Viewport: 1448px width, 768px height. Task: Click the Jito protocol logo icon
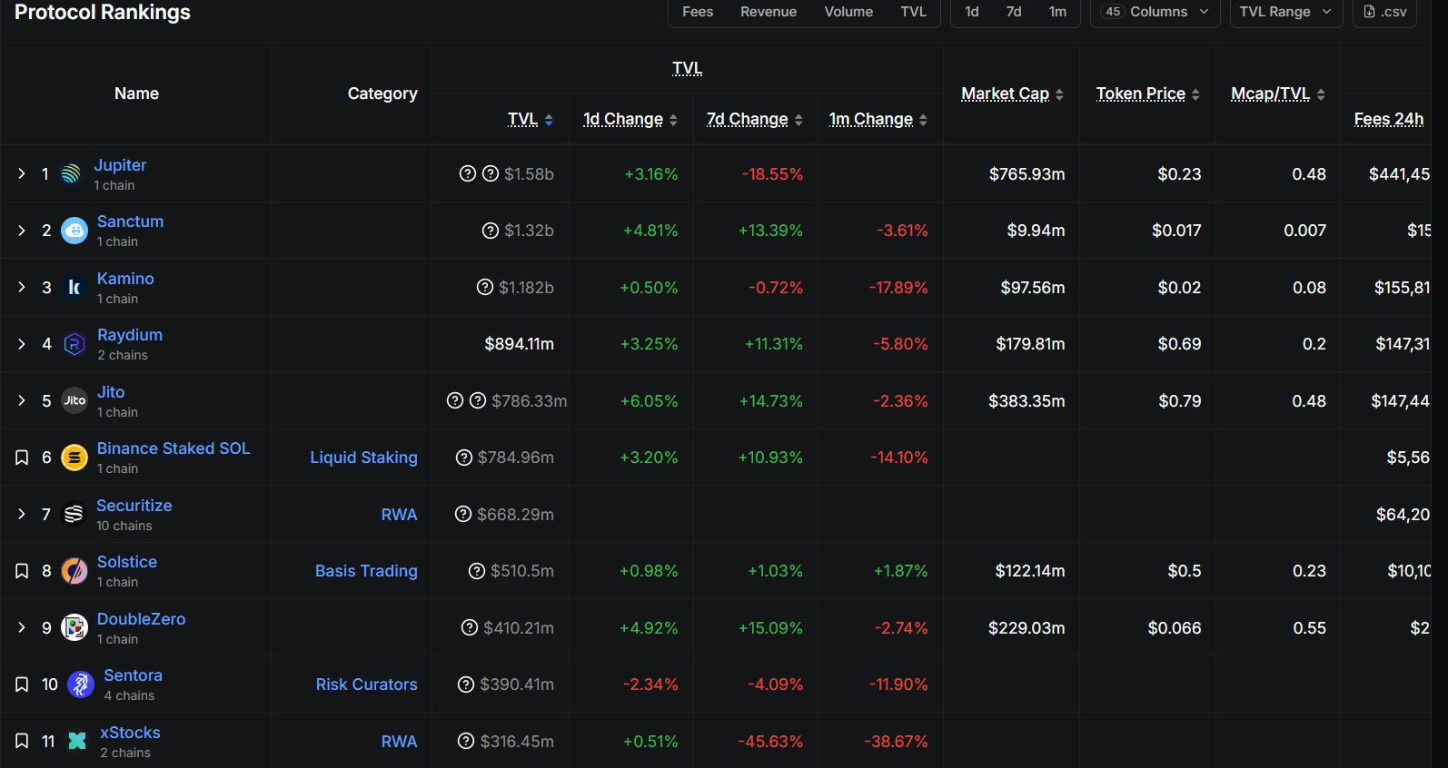74,400
